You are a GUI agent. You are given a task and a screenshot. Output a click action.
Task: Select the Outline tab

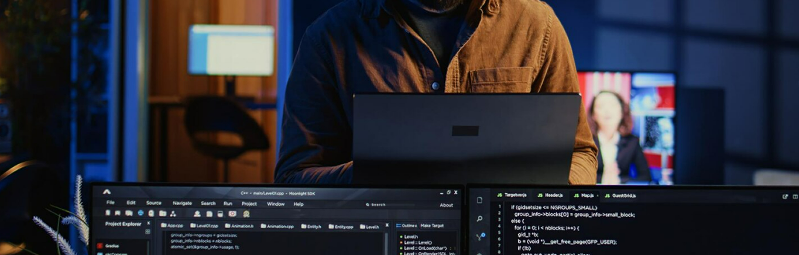point(406,226)
